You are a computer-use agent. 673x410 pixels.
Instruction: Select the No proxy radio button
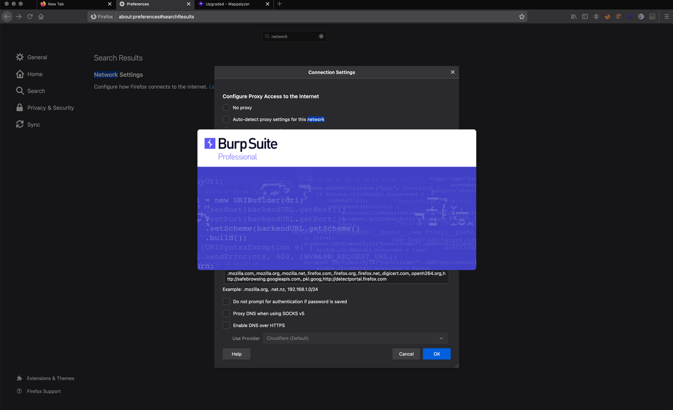coord(227,107)
